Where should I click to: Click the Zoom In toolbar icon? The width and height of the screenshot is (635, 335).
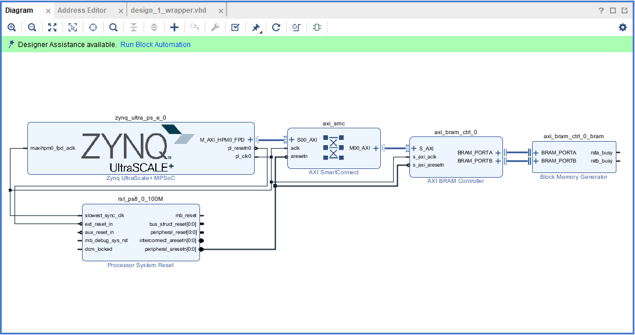[x=12, y=27]
